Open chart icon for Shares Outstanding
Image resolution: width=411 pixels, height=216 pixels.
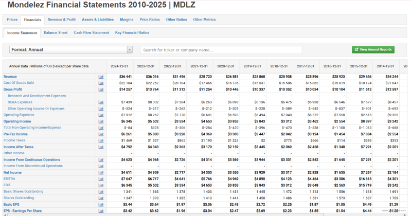tap(101, 198)
